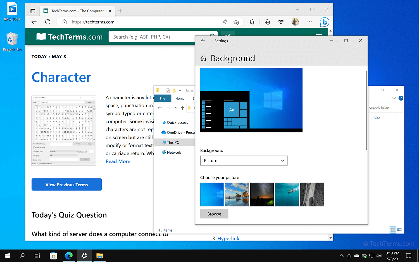
Task: Open the File tab in Explorer
Action: (163, 98)
